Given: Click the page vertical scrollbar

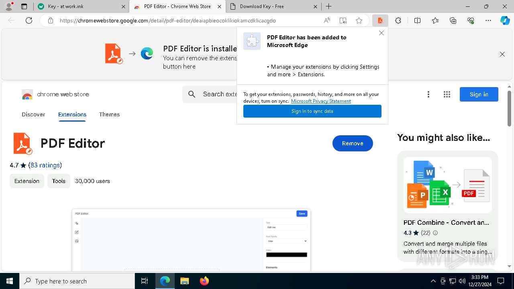Looking at the screenshot, I should pos(509,108).
